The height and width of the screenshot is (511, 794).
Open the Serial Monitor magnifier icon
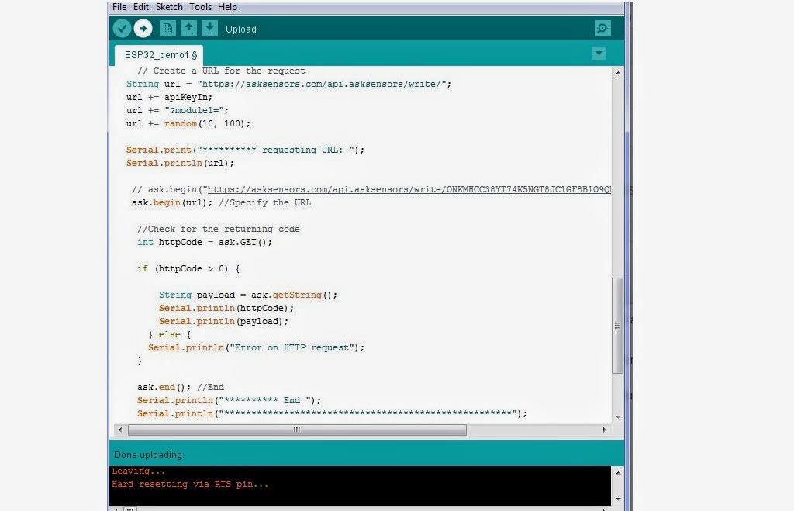pos(602,29)
